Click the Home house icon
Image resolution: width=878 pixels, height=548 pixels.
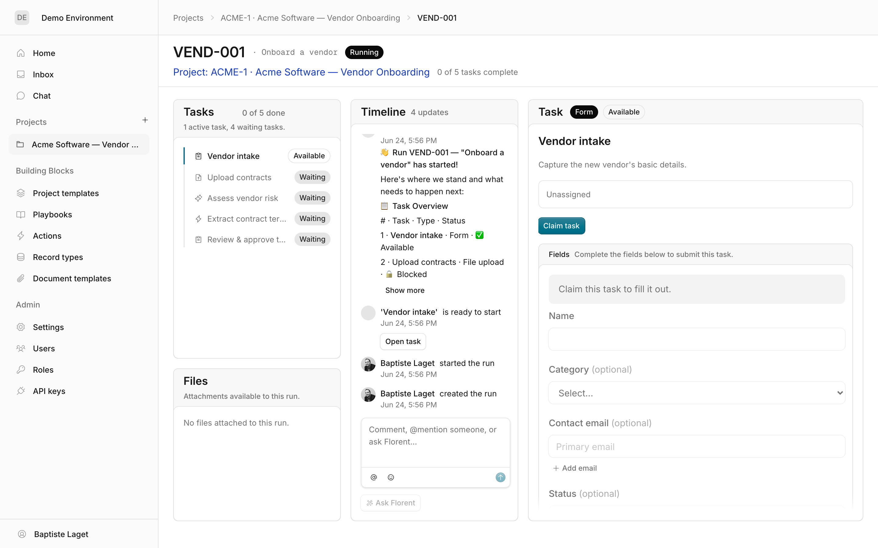(x=21, y=53)
